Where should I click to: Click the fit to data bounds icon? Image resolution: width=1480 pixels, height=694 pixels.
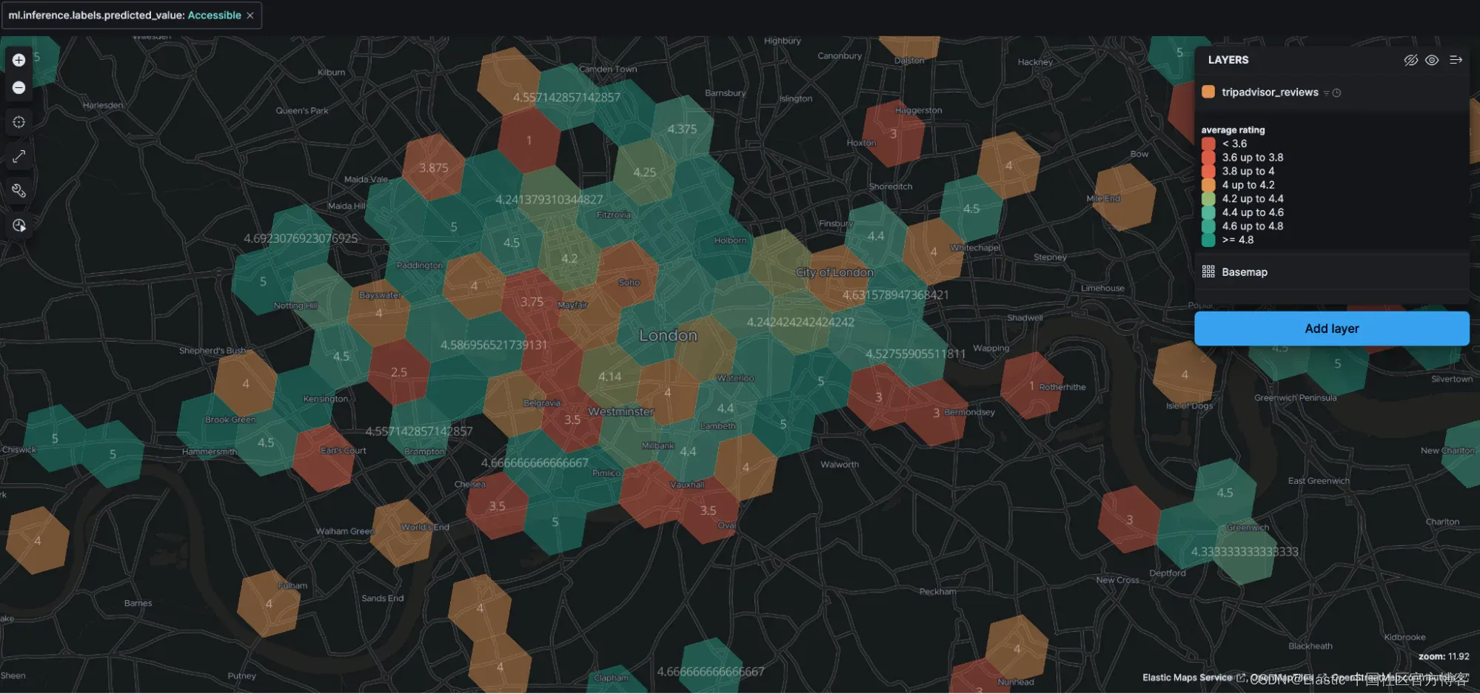tap(19, 122)
